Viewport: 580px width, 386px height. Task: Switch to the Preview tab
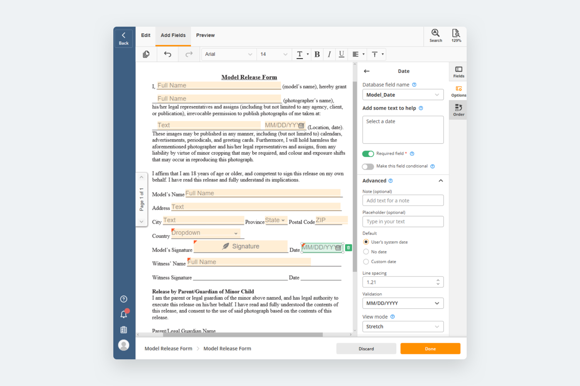pyautogui.click(x=205, y=35)
